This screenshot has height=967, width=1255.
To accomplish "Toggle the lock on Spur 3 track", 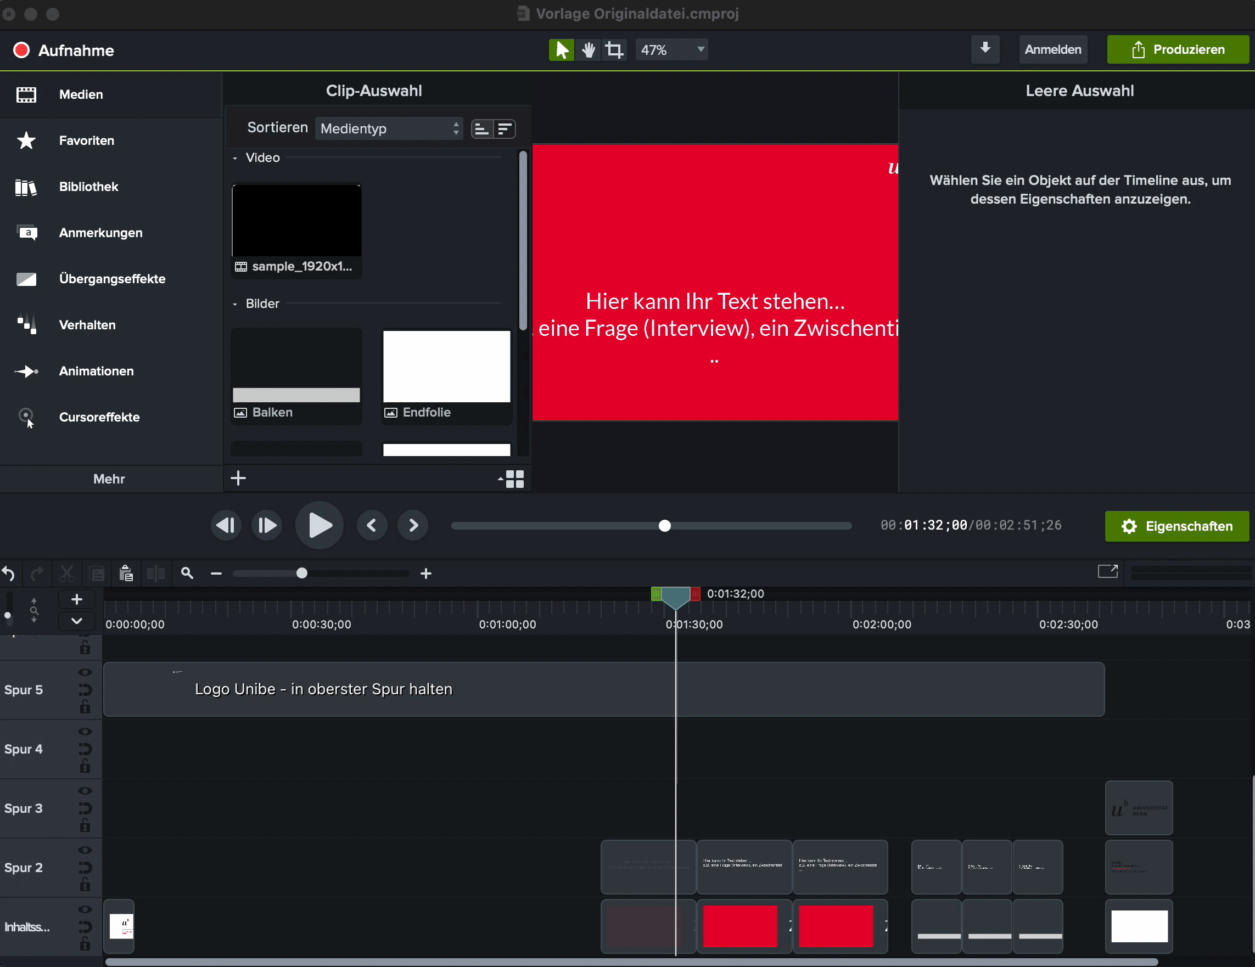I will [85, 825].
